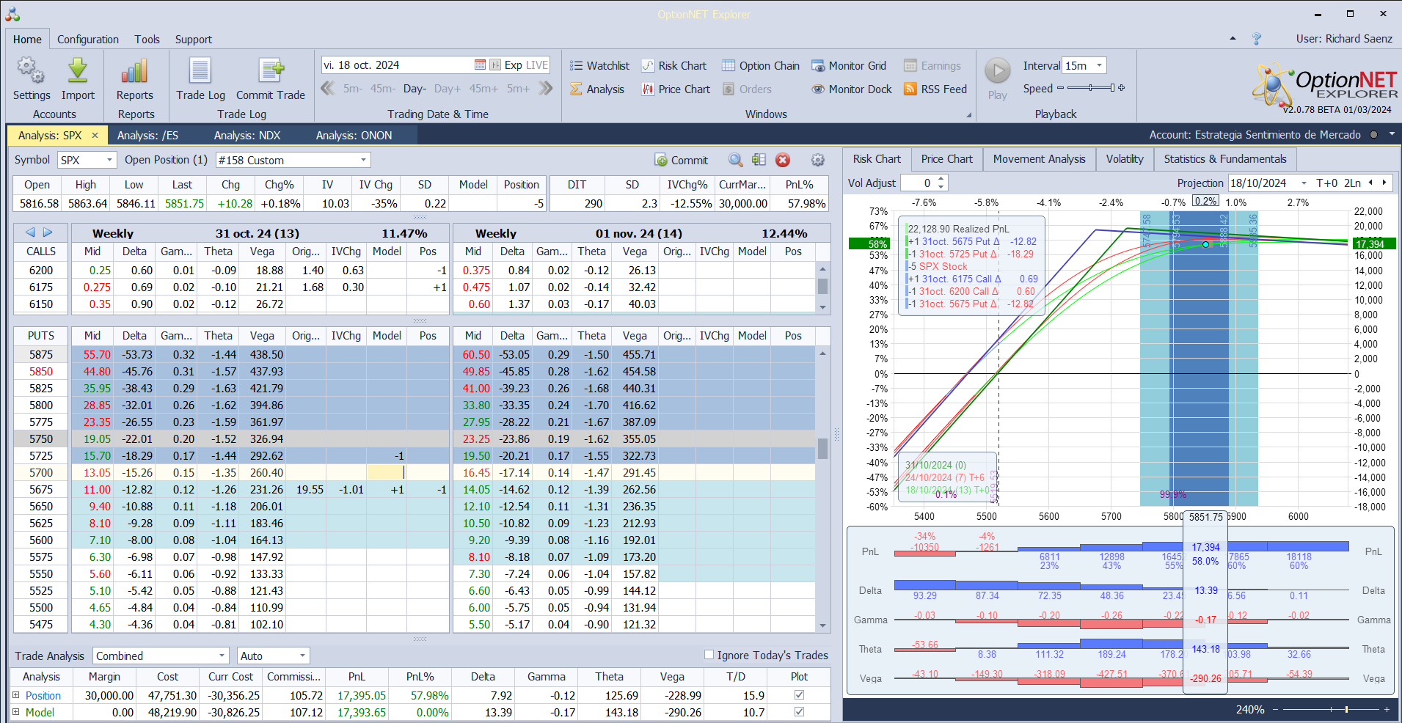Open the Interval 15m dropdown
The width and height of the screenshot is (1402, 723).
(1099, 65)
